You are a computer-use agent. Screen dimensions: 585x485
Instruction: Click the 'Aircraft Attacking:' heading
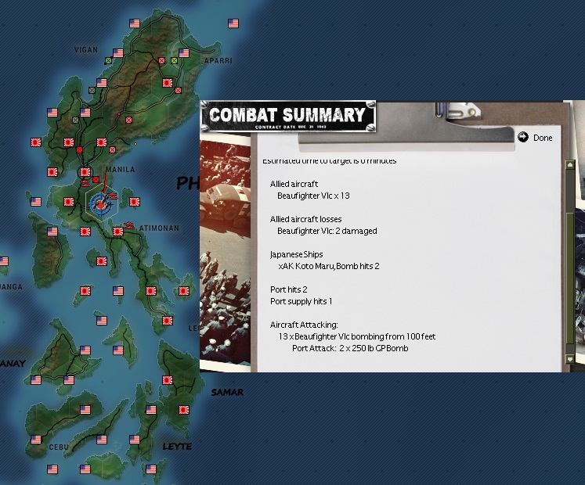coord(304,325)
